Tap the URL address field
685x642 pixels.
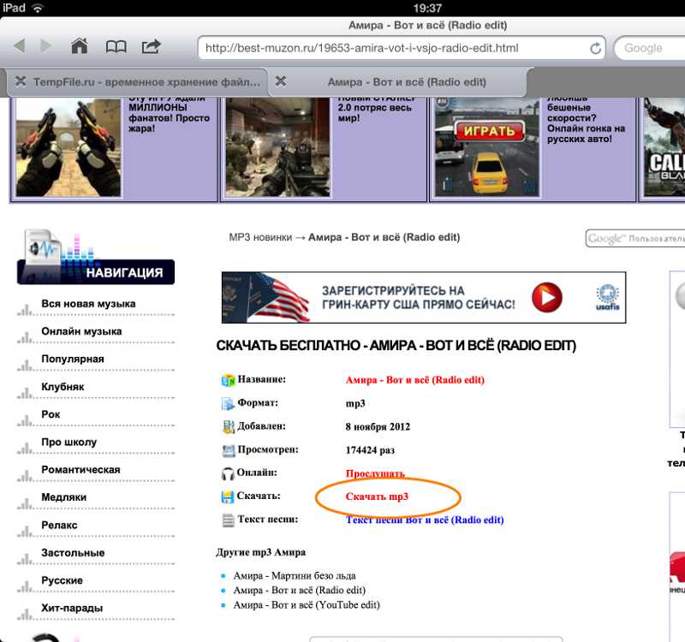tap(394, 48)
